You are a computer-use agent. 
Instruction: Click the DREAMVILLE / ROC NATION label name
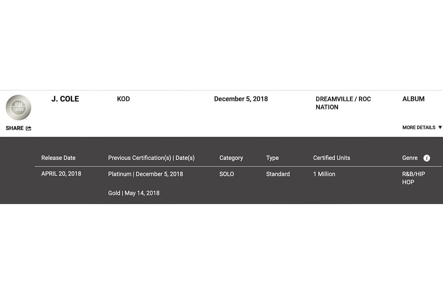343,103
